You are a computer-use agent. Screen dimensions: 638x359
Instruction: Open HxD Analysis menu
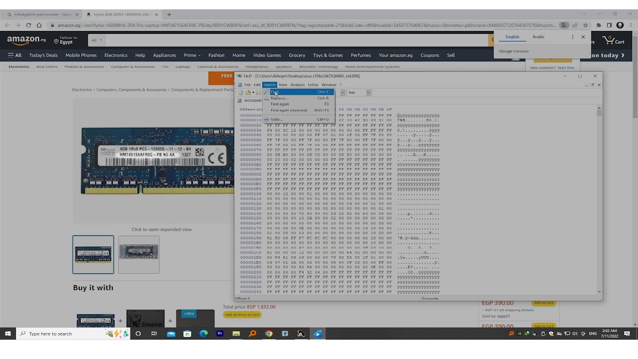click(298, 85)
